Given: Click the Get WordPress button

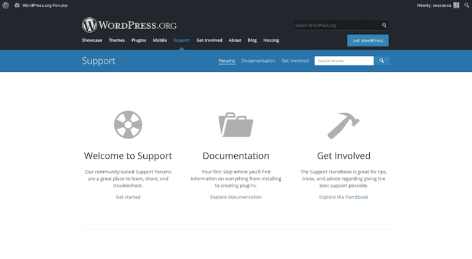Looking at the screenshot, I should 368,41.
